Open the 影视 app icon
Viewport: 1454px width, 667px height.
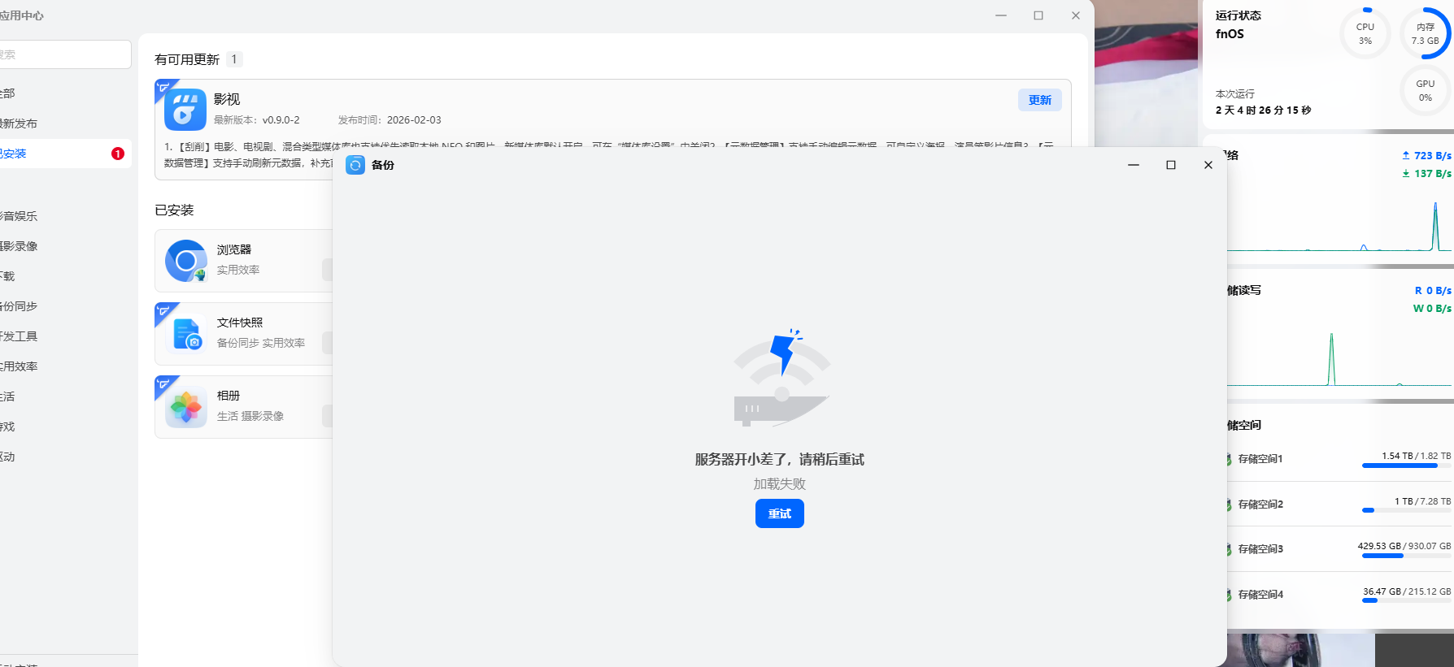click(x=185, y=110)
